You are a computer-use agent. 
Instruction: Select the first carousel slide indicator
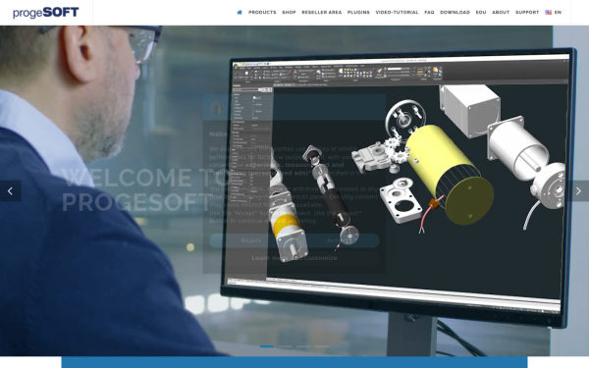tap(267, 346)
